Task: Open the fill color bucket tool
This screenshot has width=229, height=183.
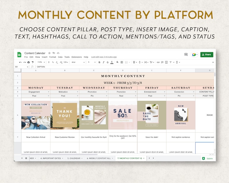Action: (x=117, y=62)
